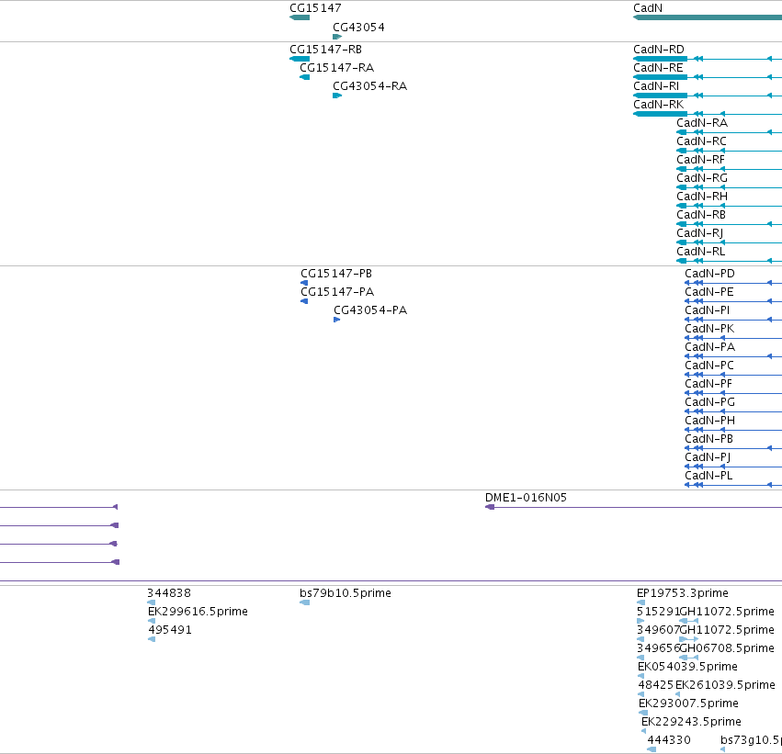Select transcript CadN-RL
The image size is (782, 754).
701,252
